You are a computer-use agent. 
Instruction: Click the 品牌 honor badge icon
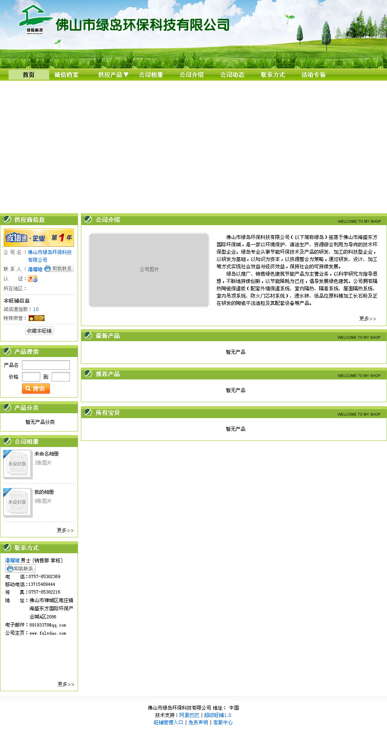[36, 318]
